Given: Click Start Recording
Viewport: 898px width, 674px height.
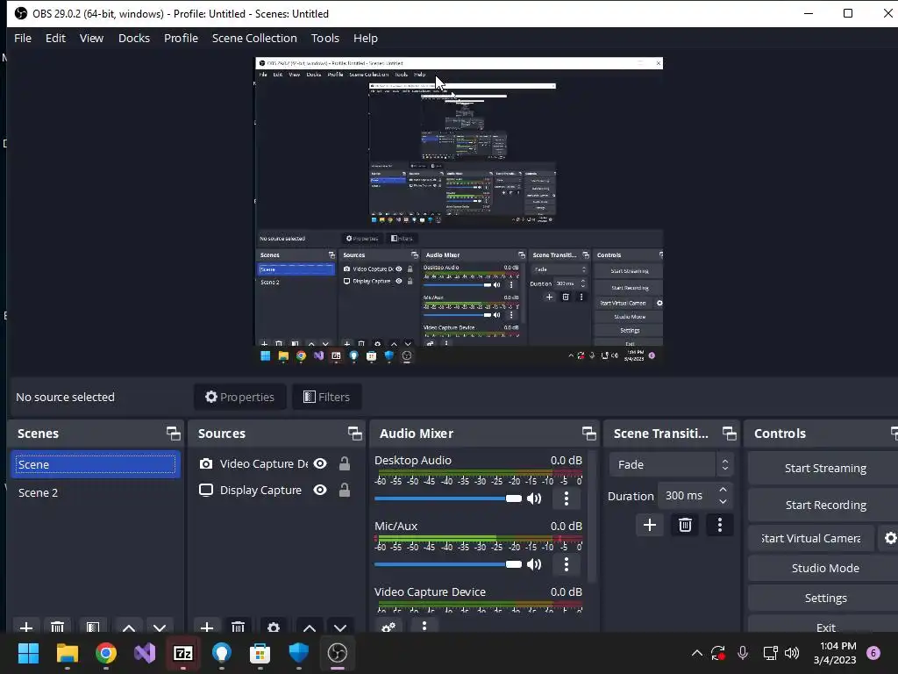Looking at the screenshot, I should 824,505.
